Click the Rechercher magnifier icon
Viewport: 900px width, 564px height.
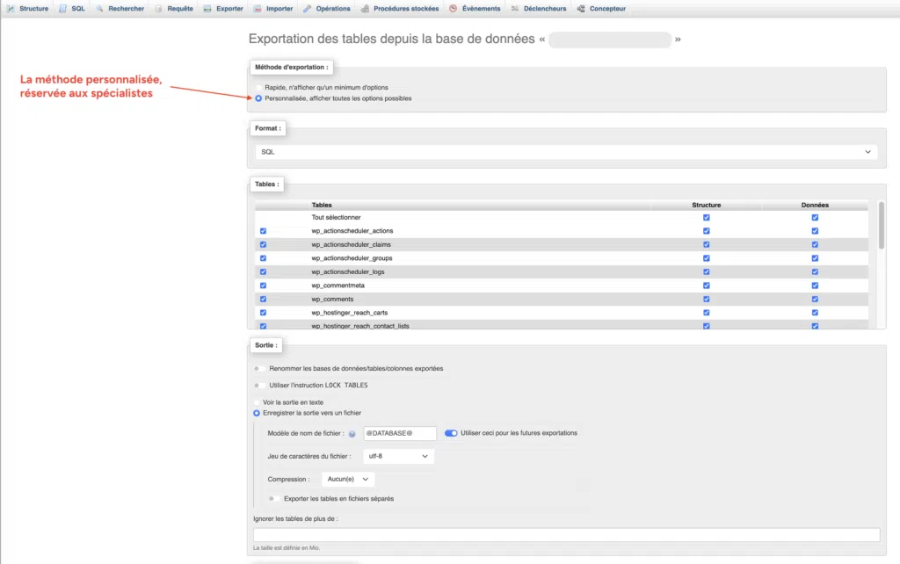(99, 9)
